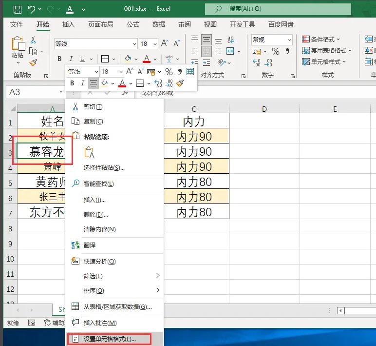The height and width of the screenshot is (346, 376).
Task: Open the ribbon font size dropdown showing 18
Action: click(155, 44)
